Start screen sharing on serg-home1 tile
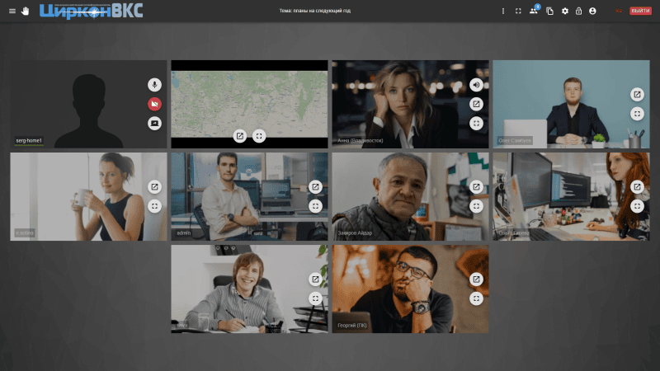Image resolution: width=660 pixels, height=371 pixels. coord(154,123)
